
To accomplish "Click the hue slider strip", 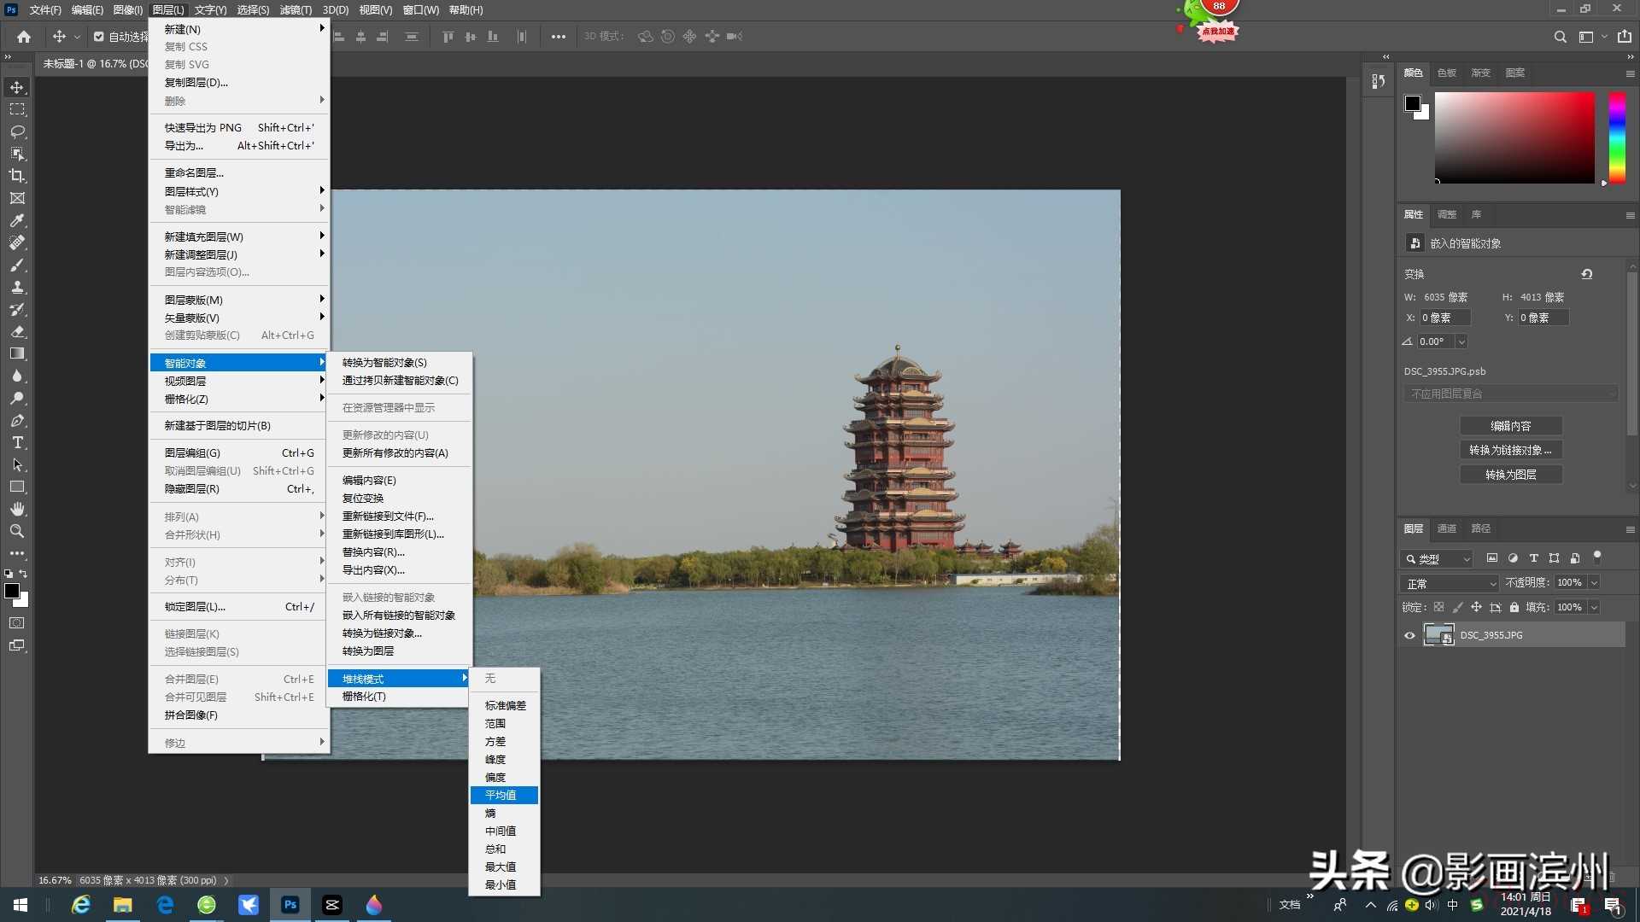I will pos(1617,137).
